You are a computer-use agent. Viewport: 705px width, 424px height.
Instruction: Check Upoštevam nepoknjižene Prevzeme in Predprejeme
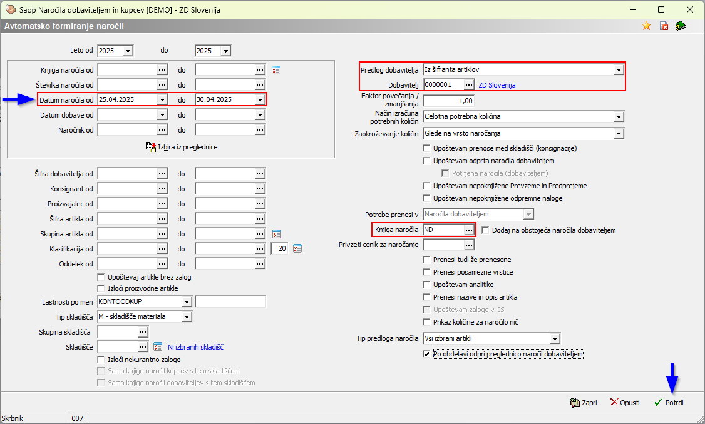pos(426,186)
